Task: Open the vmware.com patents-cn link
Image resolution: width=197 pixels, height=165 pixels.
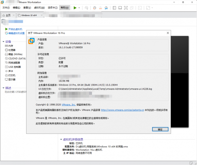Action: [x=122, y=110]
